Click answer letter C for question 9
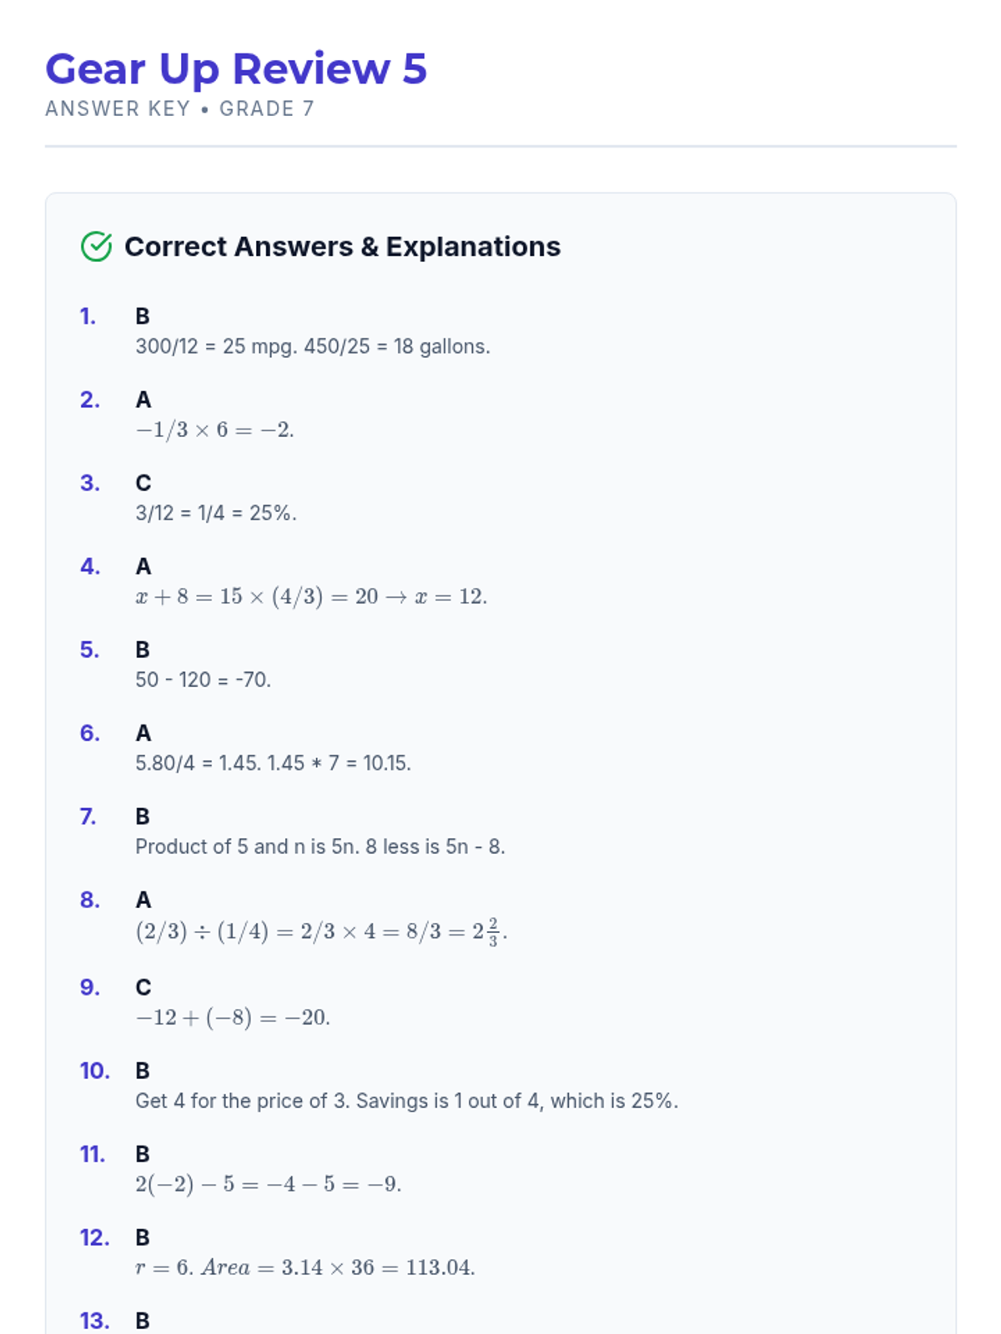Image resolution: width=1001 pixels, height=1334 pixels. point(143,988)
